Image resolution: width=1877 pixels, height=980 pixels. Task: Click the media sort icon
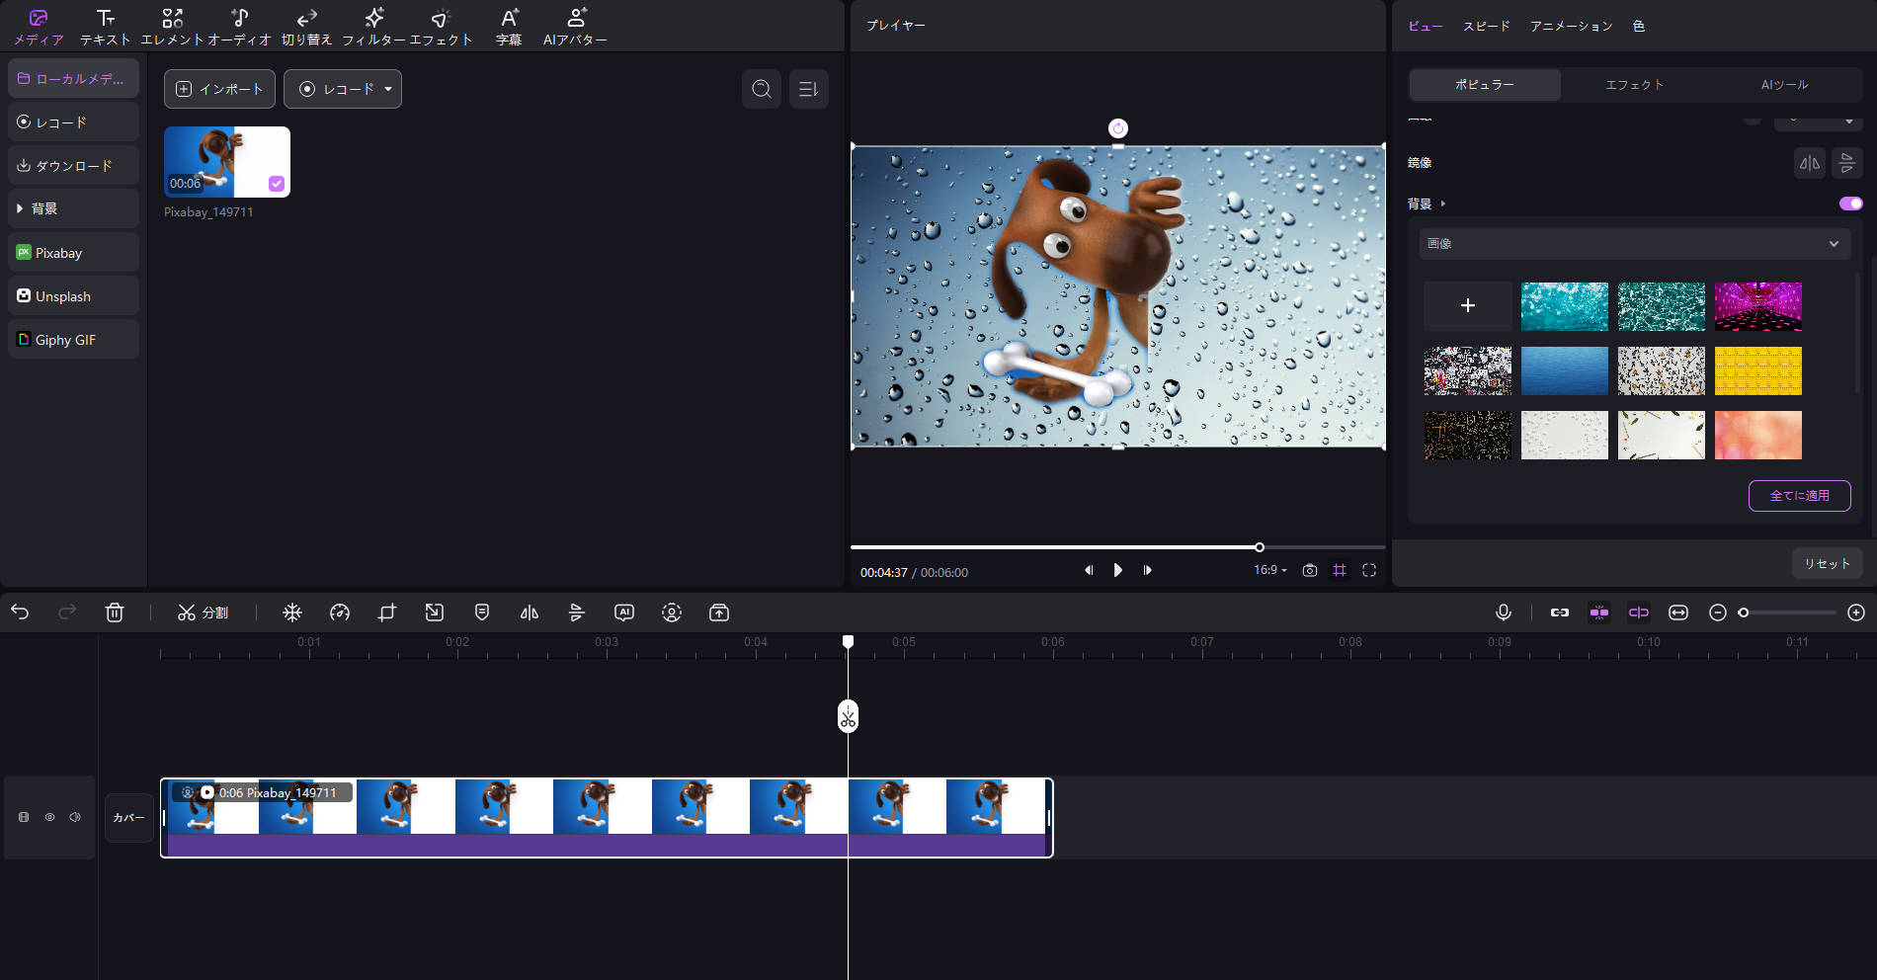pos(809,89)
